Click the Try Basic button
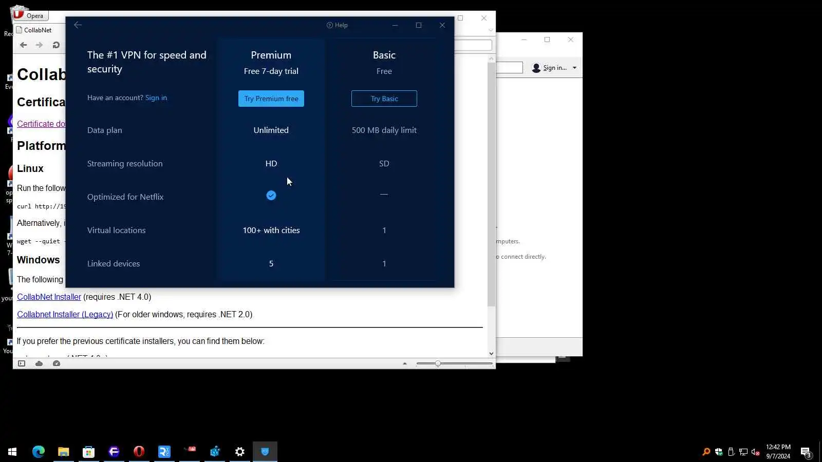The width and height of the screenshot is (822, 462). coord(384,99)
